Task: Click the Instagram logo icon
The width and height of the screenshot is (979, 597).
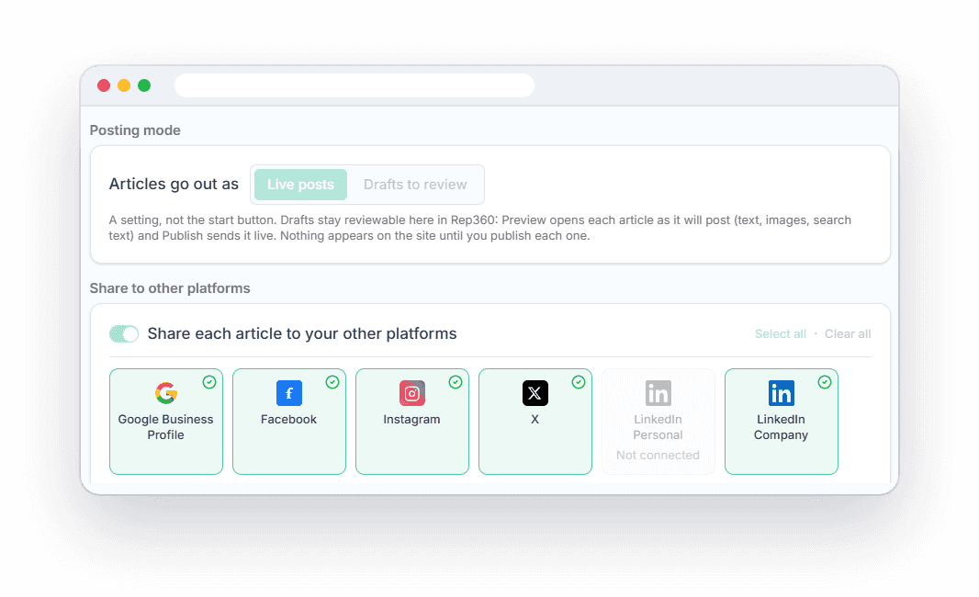Action: [412, 393]
